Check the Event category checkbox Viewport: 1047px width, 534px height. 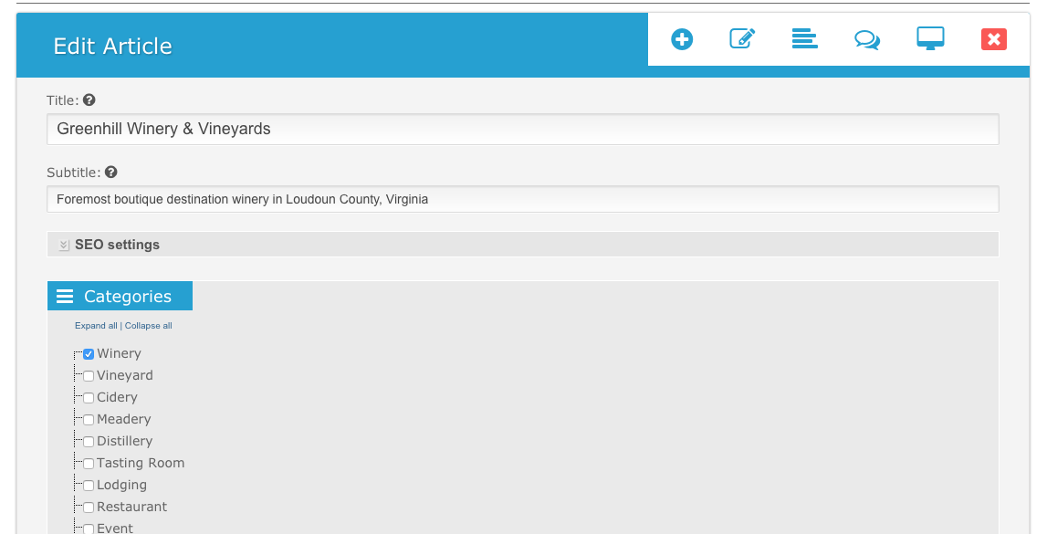click(89, 529)
